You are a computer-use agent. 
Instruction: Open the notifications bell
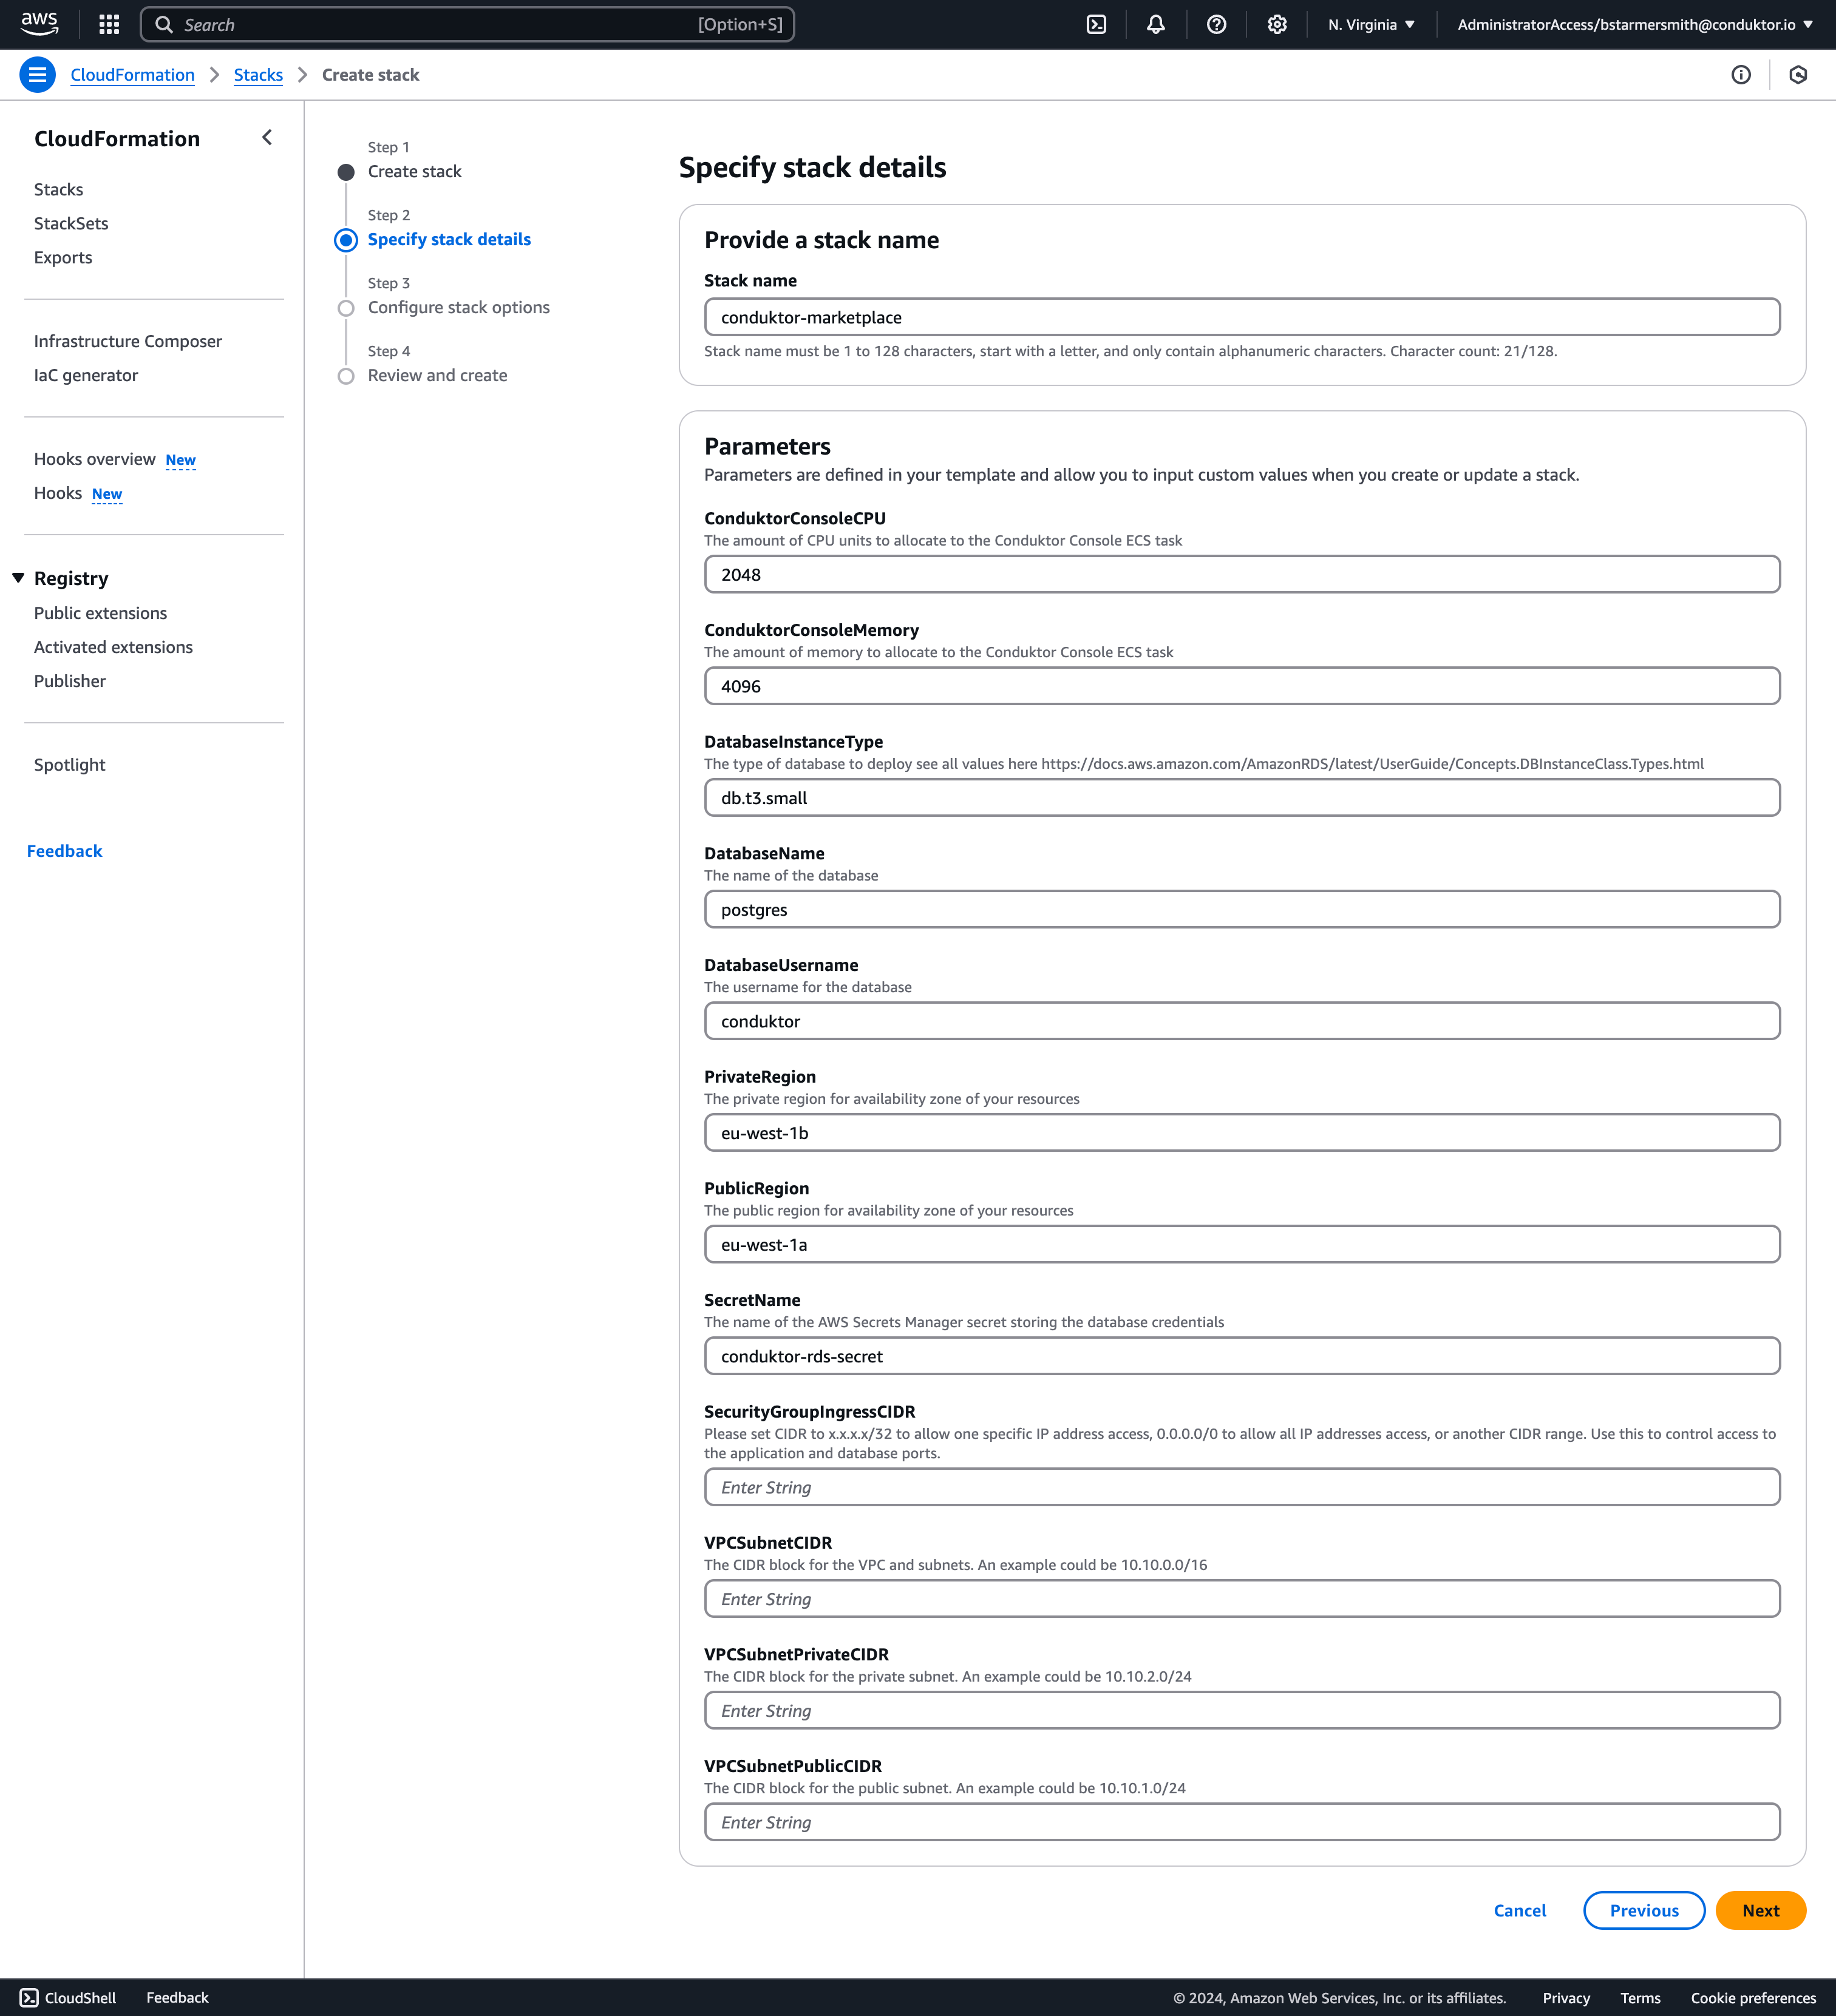[x=1155, y=24]
